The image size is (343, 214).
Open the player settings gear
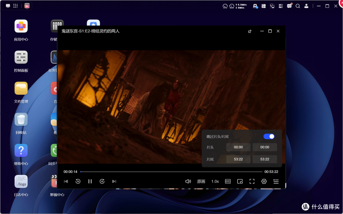[x=264, y=181]
